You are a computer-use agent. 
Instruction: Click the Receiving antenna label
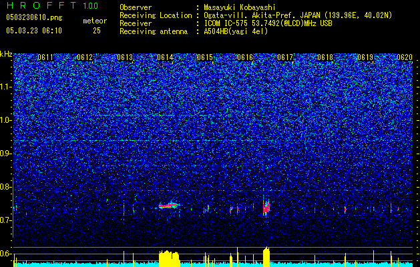tap(154, 31)
